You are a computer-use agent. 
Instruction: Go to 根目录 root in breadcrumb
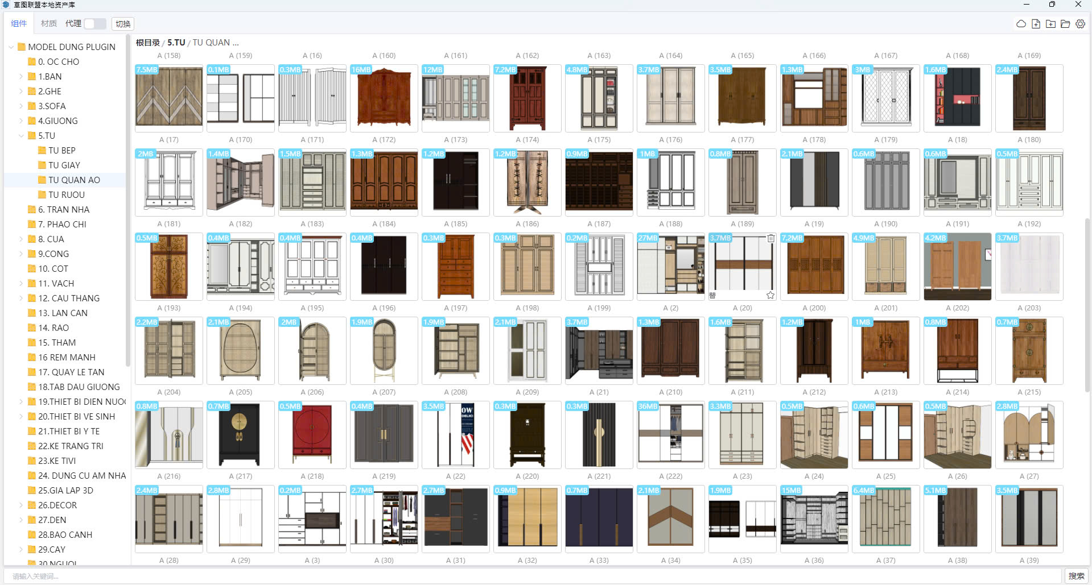147,43
